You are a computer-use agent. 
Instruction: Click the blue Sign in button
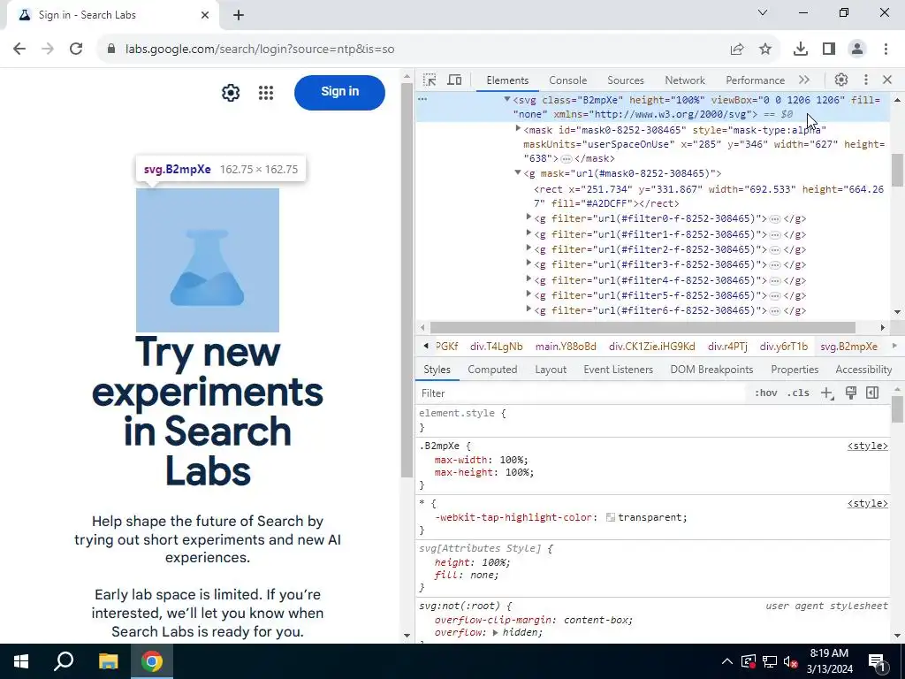(339, 92)
